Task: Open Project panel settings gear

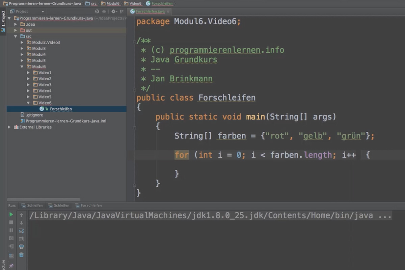Action: click(x=114, y=11)
